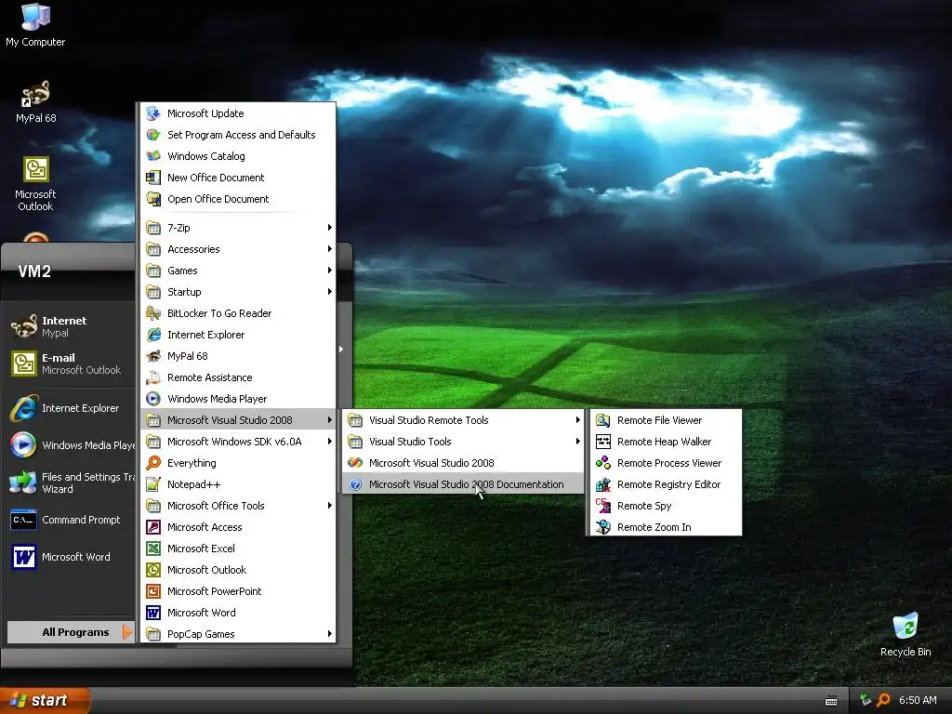Expand the Startup folder
The height and width of the screenshot is (714, 952).
(238, 292)
